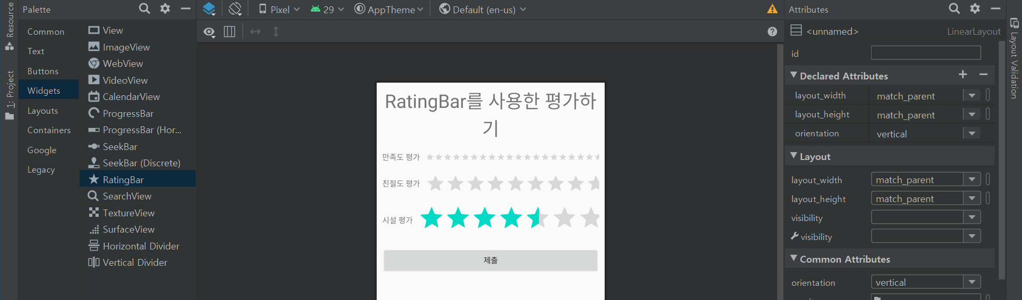This screenshot has width=1022, height=300.
Task: Click the 제출 submit button in preview
Action: click(x=490, y=261)
